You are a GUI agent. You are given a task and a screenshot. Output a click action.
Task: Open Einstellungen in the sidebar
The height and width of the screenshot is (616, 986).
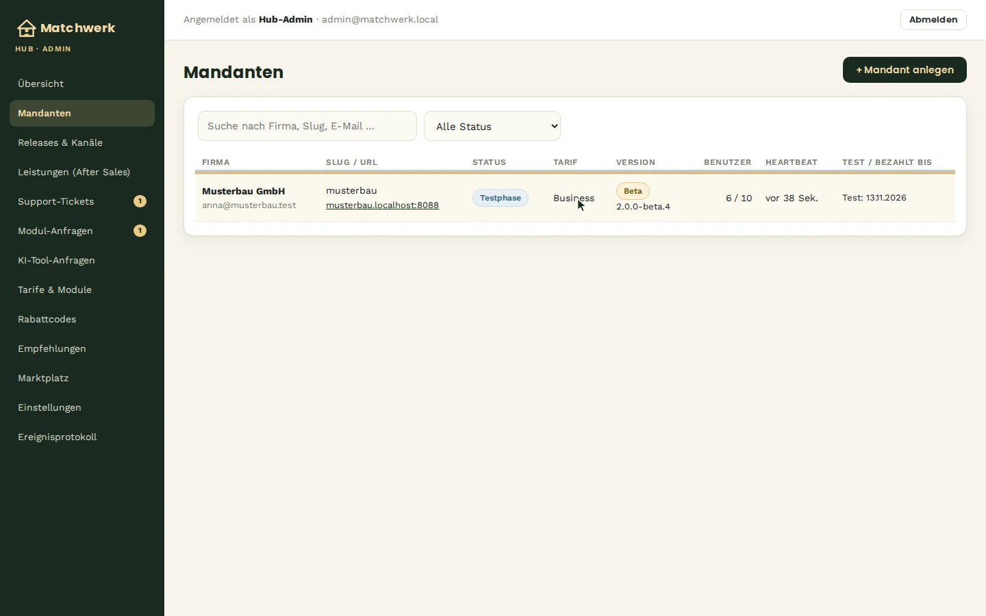coord(82,407)
